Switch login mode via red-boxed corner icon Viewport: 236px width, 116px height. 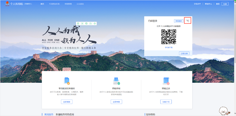[x=187, y=20]
